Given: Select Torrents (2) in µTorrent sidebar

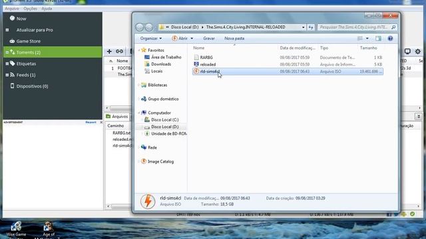Looking at the screenshot, I should pyautogui.click(x=53, y=52).
